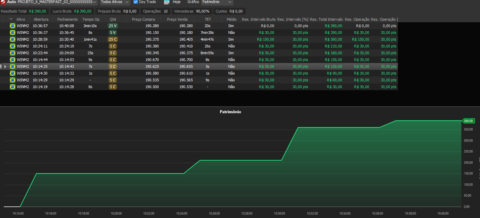Click the Brazil flag icon in the 10:23:44 row
The image size is (480, 218).
[12, 53]
